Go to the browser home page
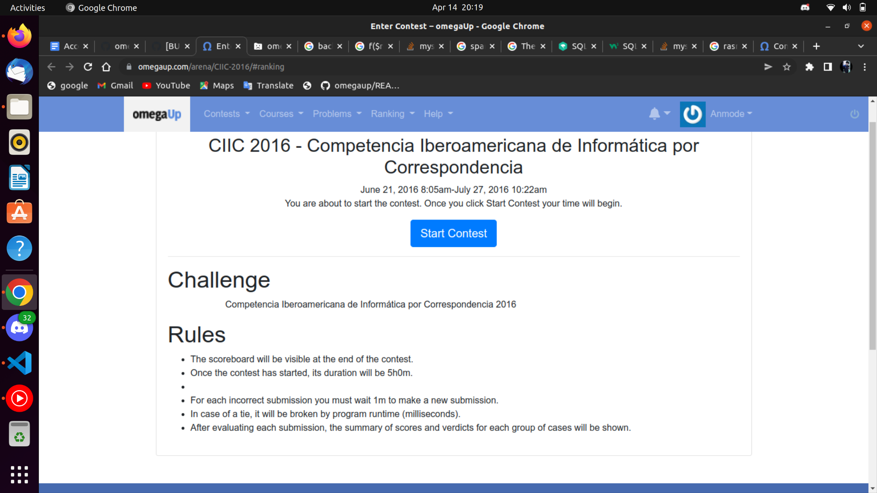Screen dimensions: 877x493 pos(106,67)
